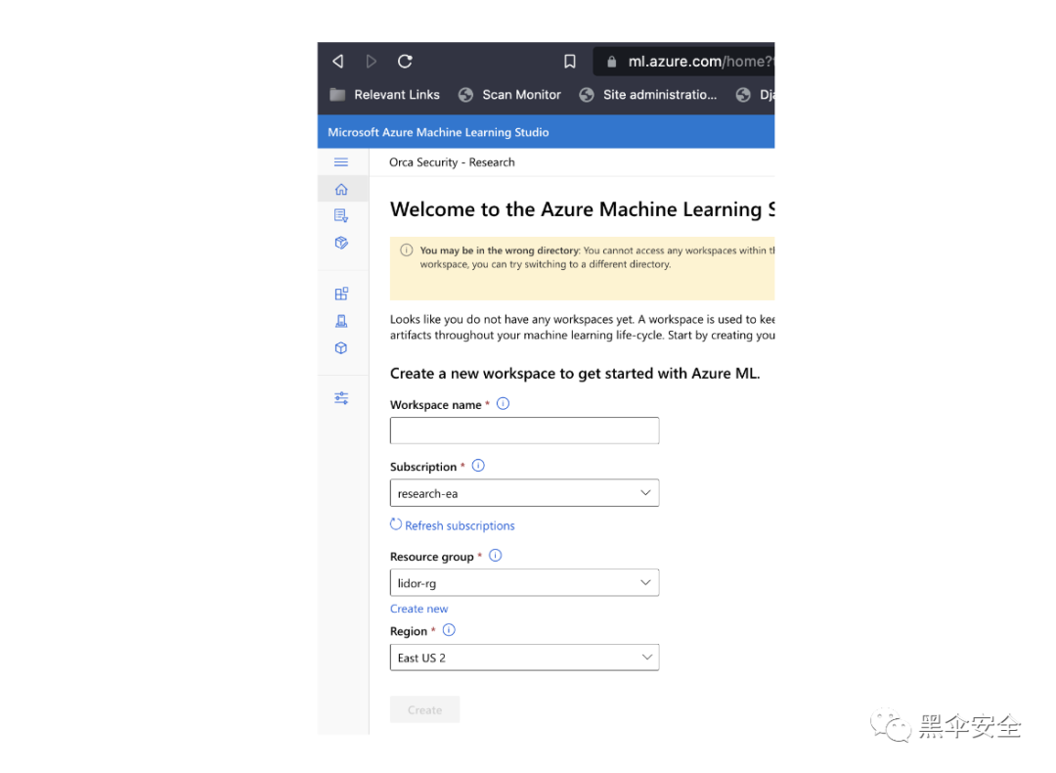Viewport: 1056px width, 773px height.
Task: Open the sidebar computer tower icon
Action: (x=341, y=322)
